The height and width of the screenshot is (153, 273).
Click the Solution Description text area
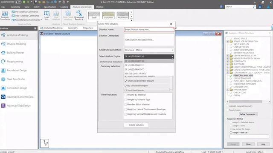(149, 40)
